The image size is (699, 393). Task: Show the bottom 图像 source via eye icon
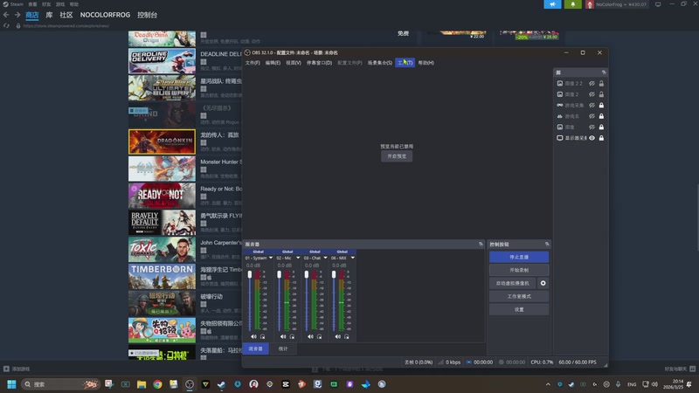592,127
